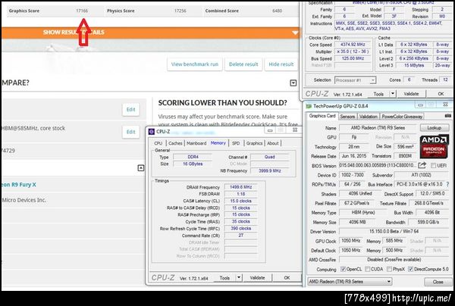Switch to the SPD tab
This screenshot has height=306, width=455.
coord(236,143)
